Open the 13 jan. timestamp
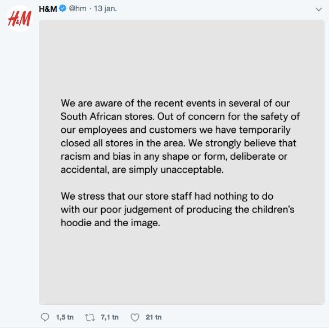 [x=105, y=8]
